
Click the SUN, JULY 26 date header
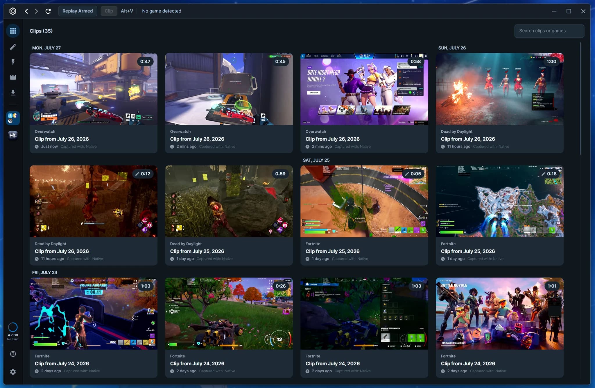click(452, 48)
